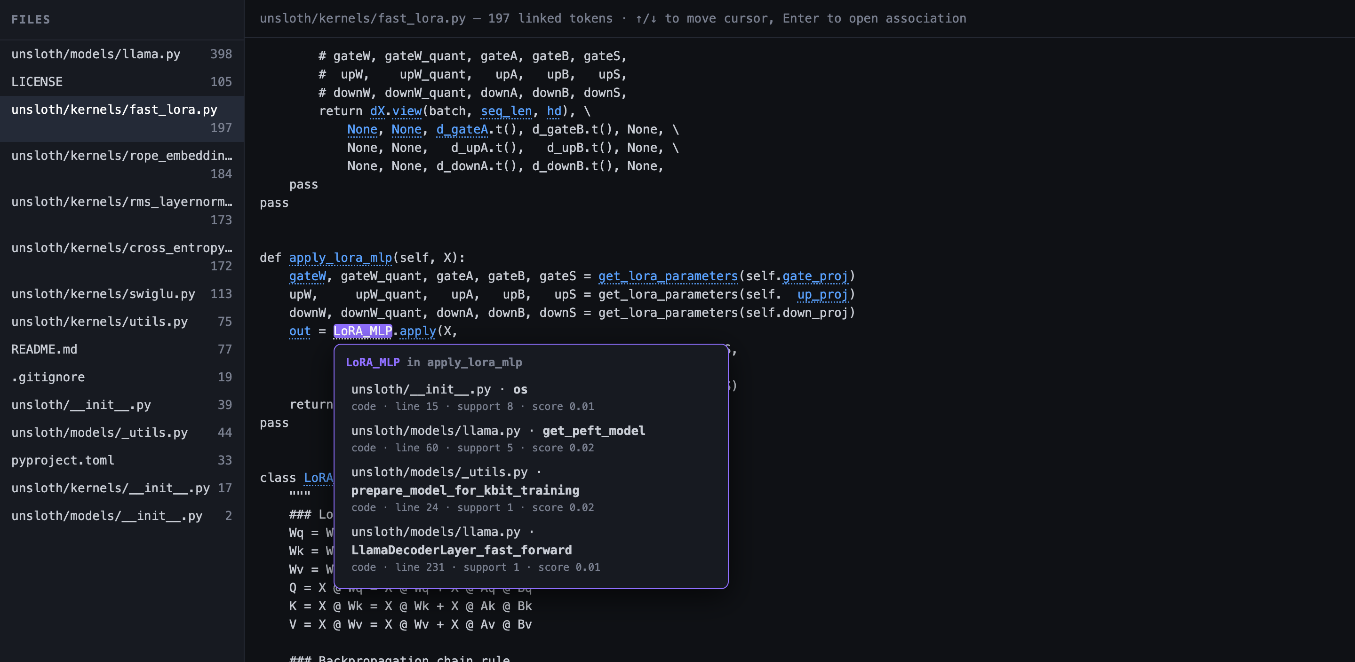Viewport: 1355px width, 662px height.
Task: Click apply_lora_mlp function name link
Action: click(x=340, y=258)
